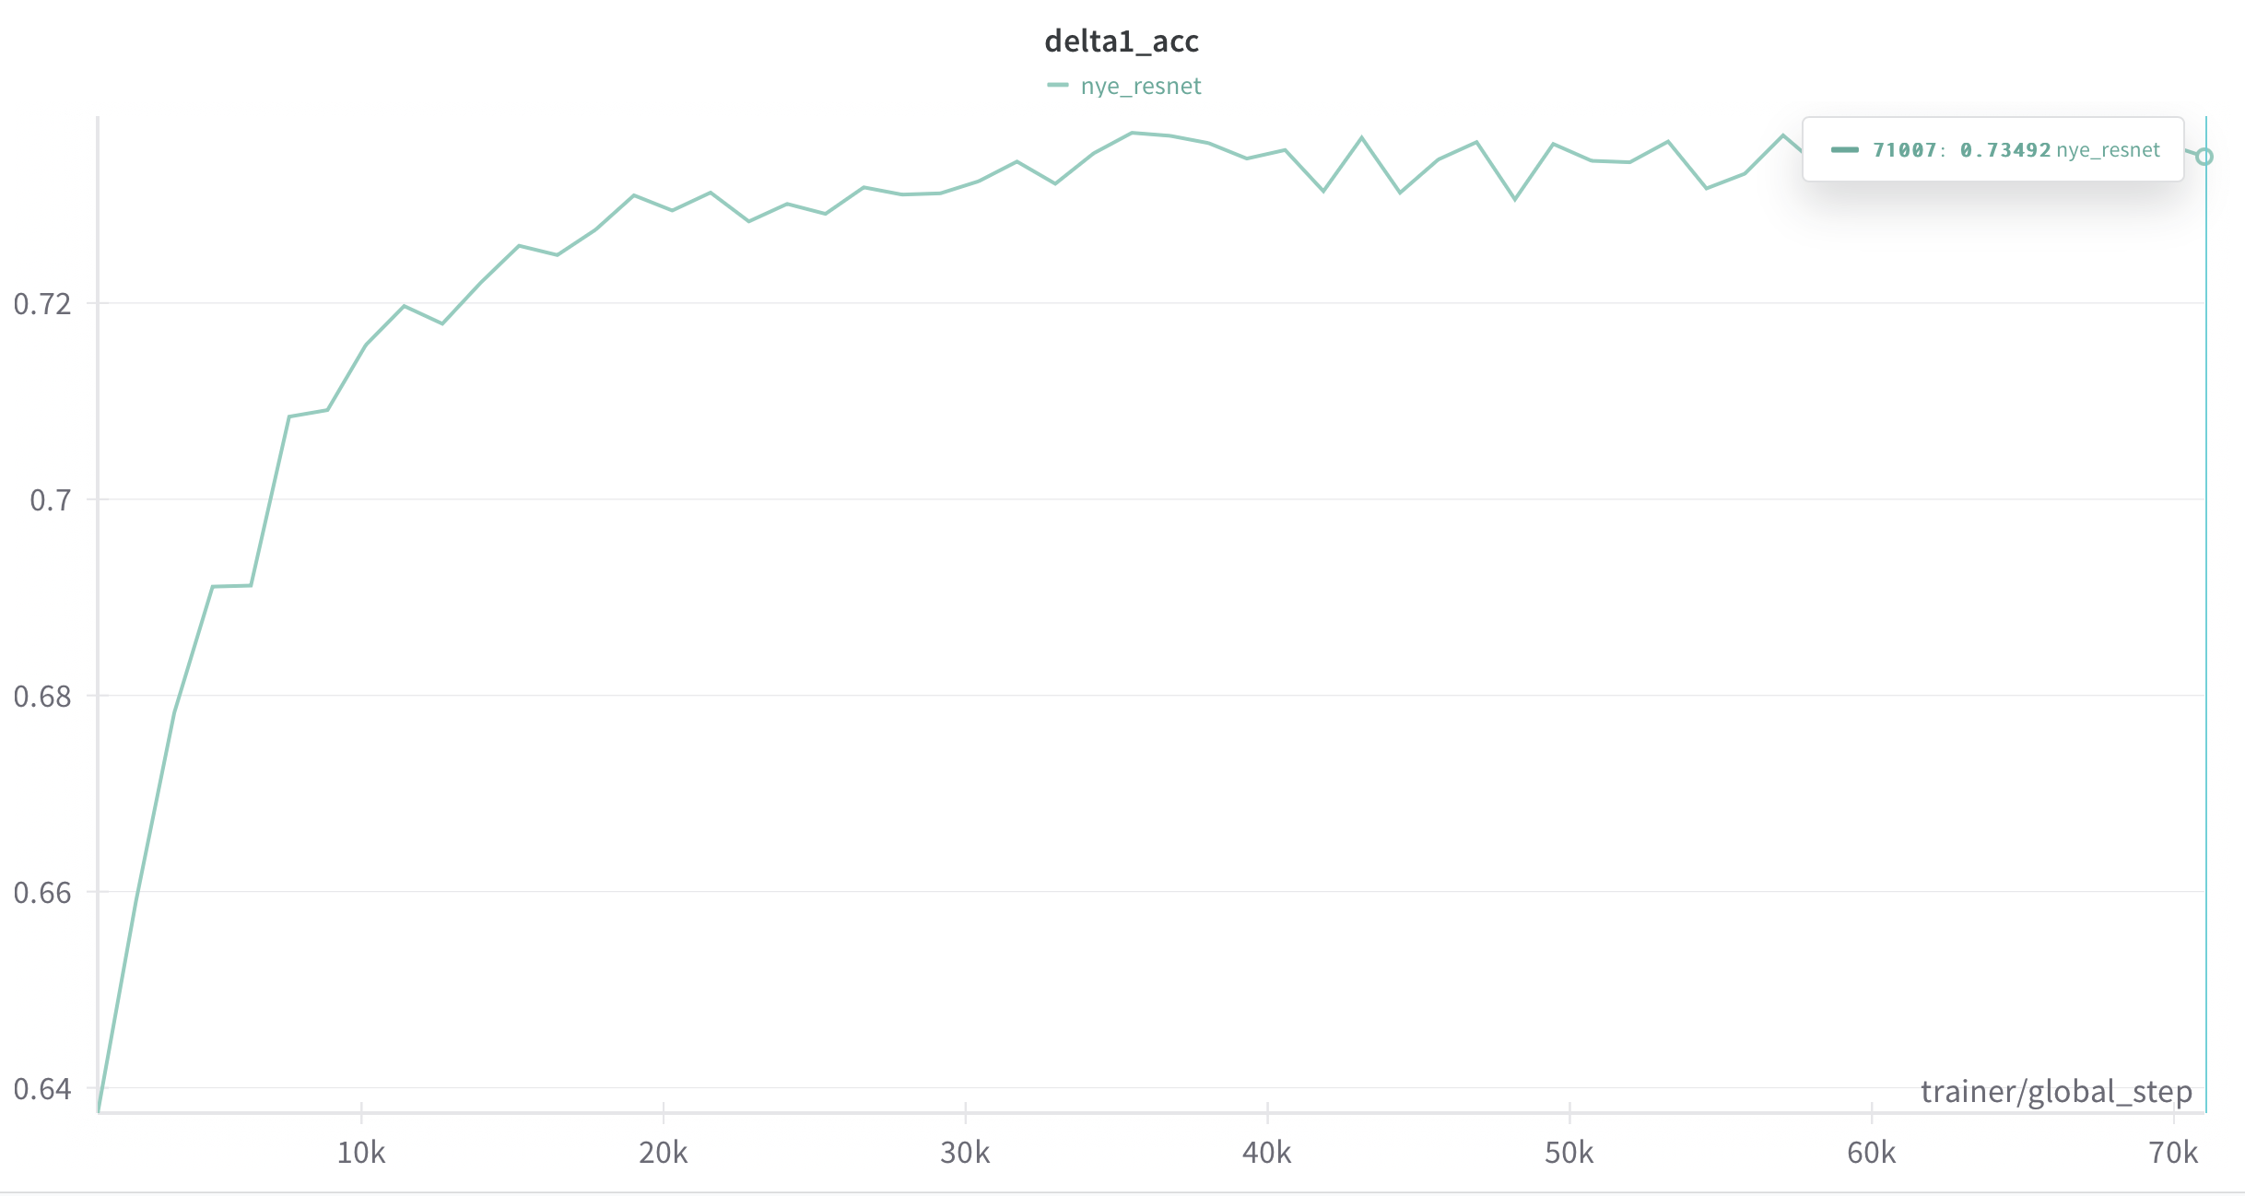This screenshot has height=1196, width=2245.
Task: Click the 60k x-axis tick label
Action: (1872, 1152)
